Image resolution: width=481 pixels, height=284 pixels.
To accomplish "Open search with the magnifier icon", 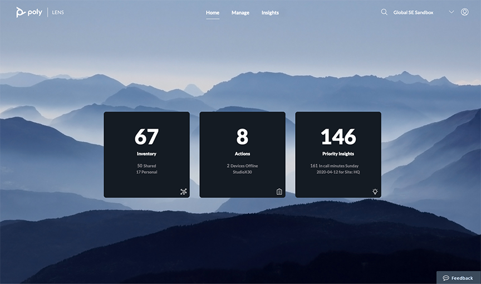I will point(384,12).
